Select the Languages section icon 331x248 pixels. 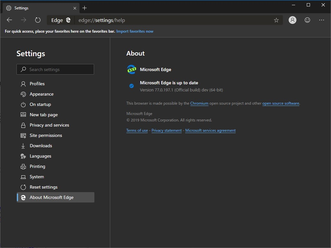(x=23, y=156)
